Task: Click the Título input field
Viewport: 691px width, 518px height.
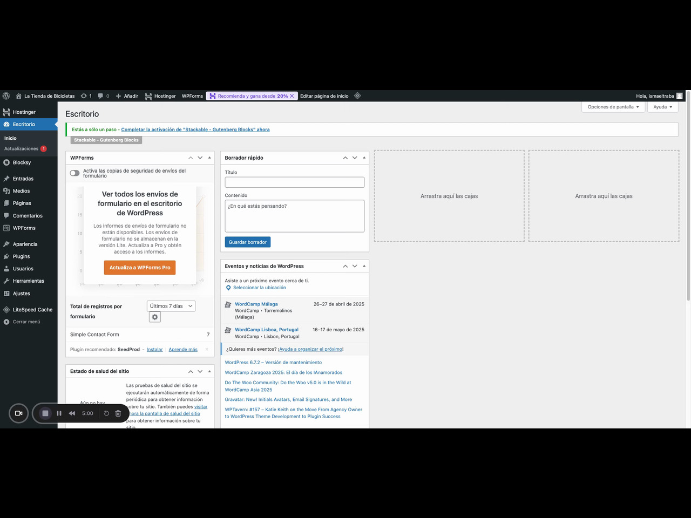Action: (x=295, y=182)
